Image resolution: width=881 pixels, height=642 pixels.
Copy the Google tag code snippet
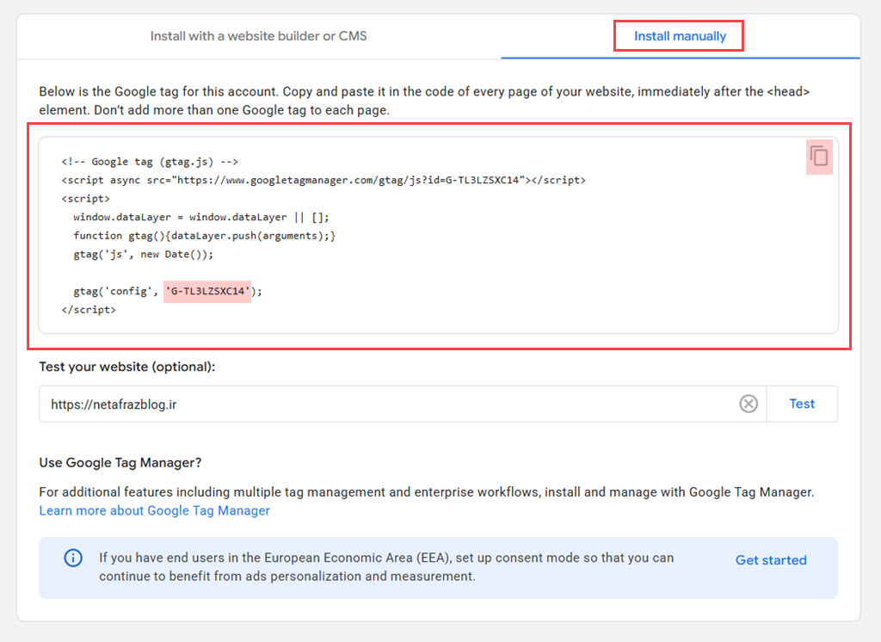click(819, 157)
